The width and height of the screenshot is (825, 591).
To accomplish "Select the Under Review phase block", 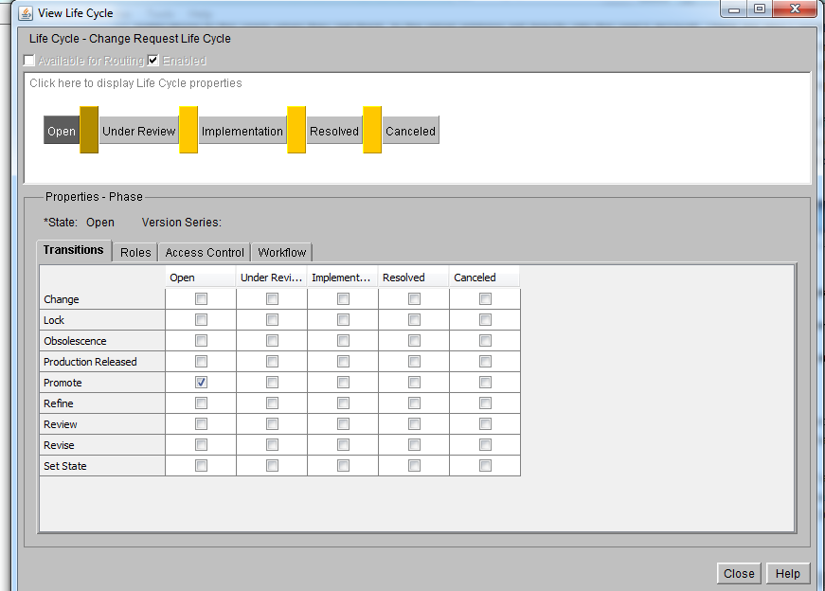I will [x=138, y=130].
